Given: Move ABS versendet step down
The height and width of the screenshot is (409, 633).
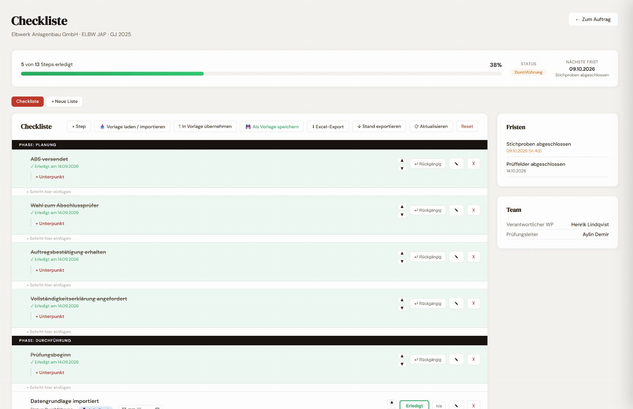Looking at the screenshot, I should pyautogui.click(x=402, y=169).
